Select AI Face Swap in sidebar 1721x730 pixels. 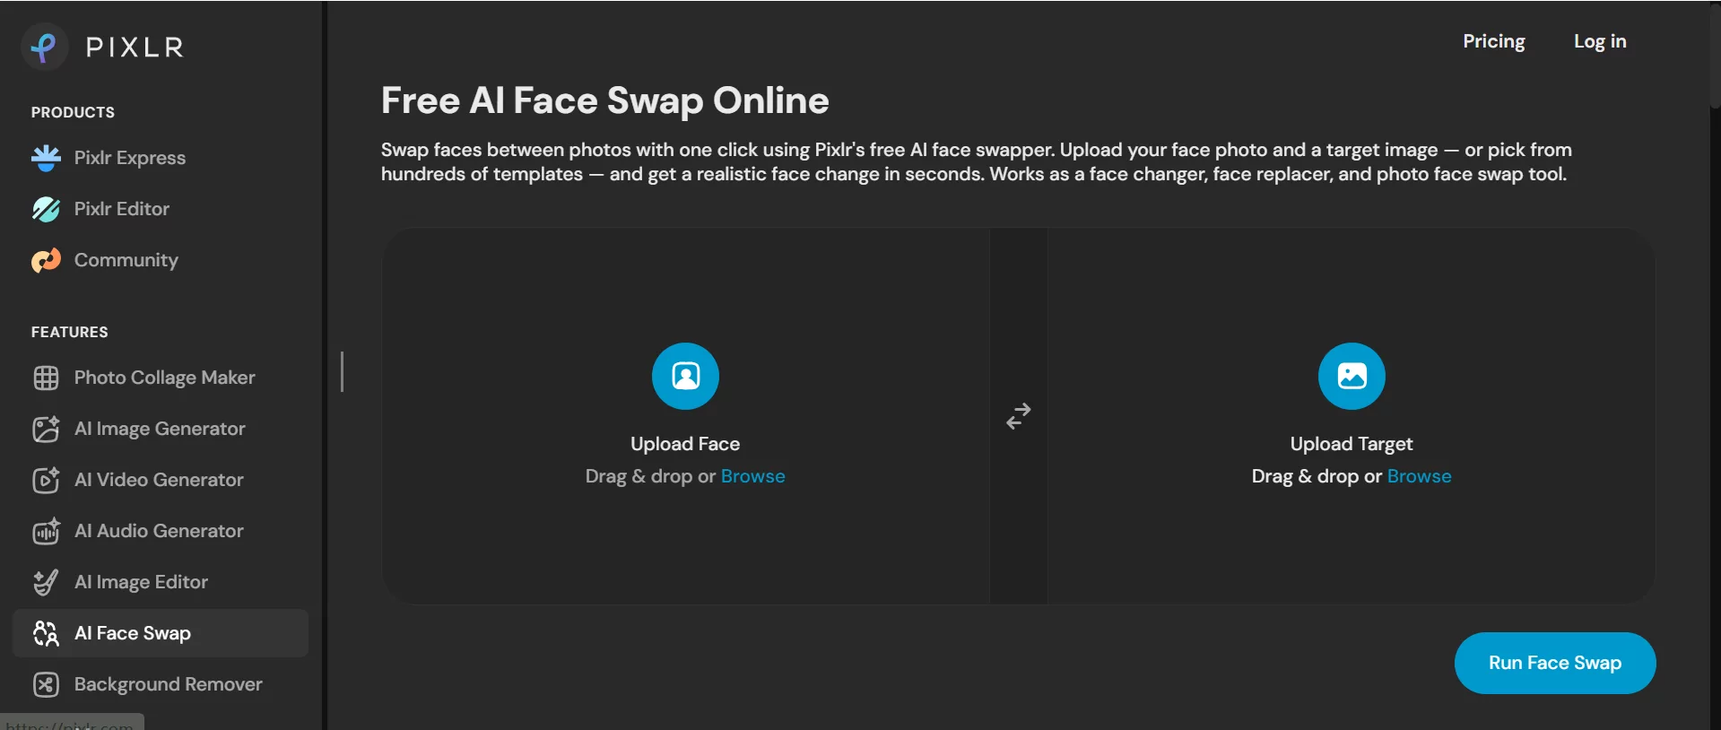pyautogui.click(x=161, y=633)
